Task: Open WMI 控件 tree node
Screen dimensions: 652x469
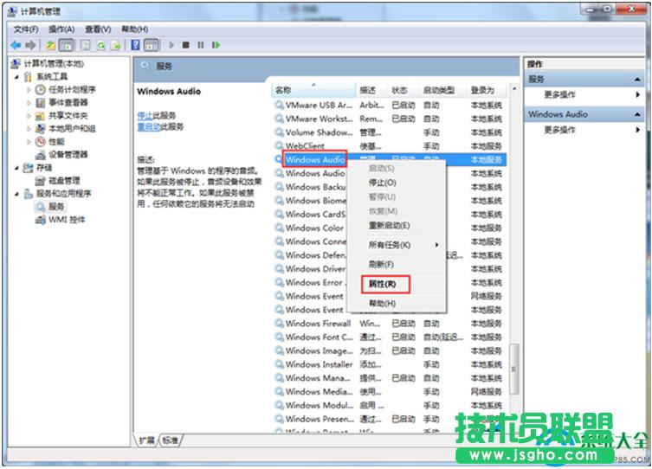Action: click(66, 220)
